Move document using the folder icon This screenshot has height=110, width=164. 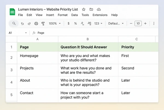coord(91,9)
